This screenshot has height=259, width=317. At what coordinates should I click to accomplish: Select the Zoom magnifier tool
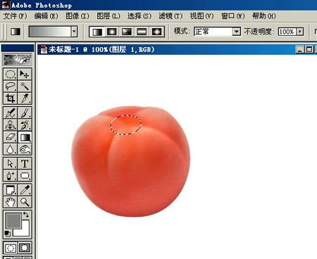25,202
